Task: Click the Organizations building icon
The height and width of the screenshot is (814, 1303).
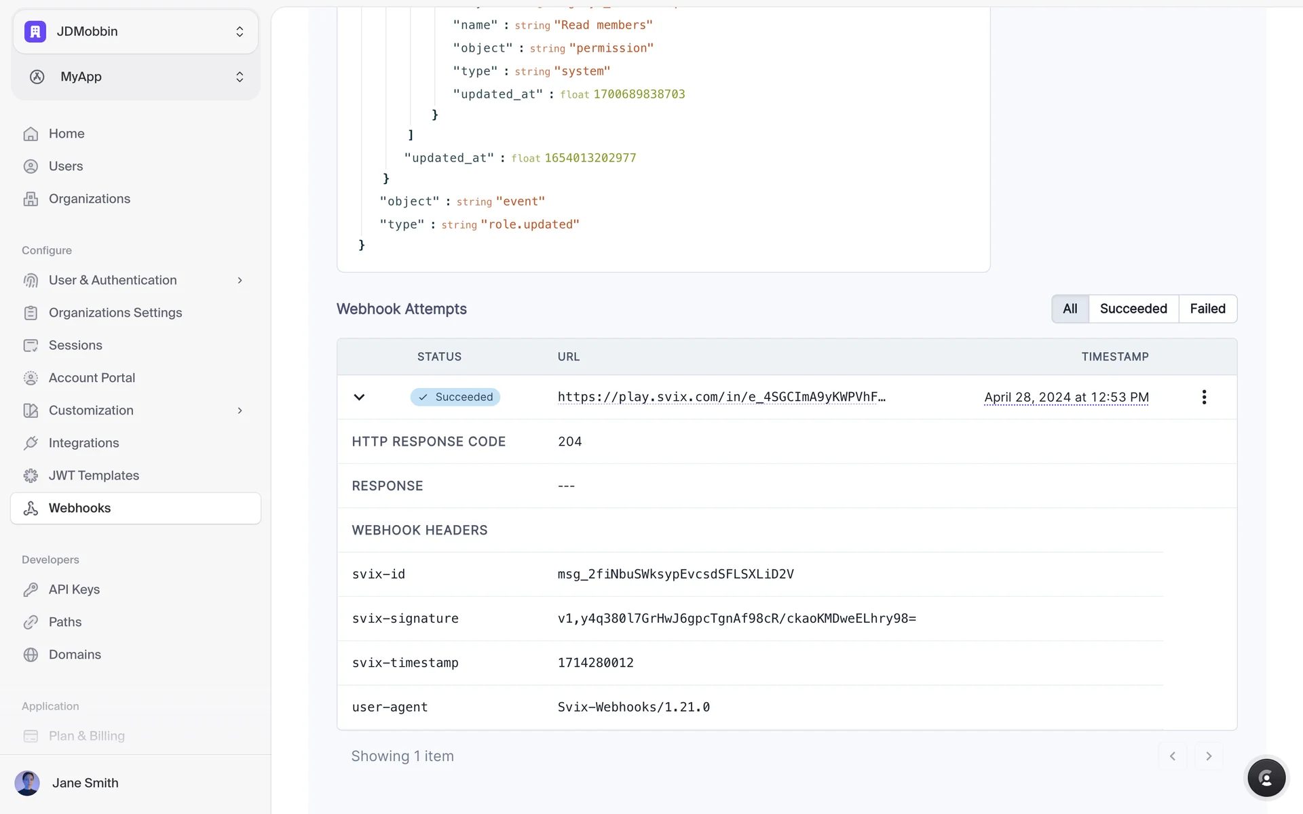Action: pyautogui.click(x=31, y=199)
